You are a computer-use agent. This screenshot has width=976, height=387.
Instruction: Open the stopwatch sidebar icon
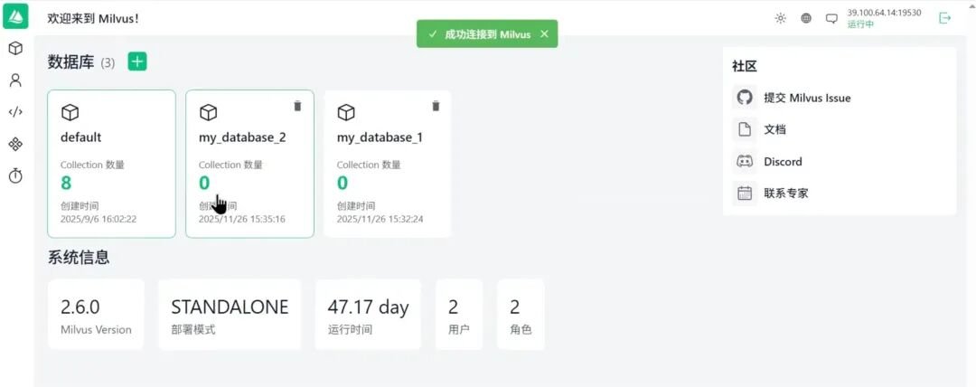(x=15, y=176)
